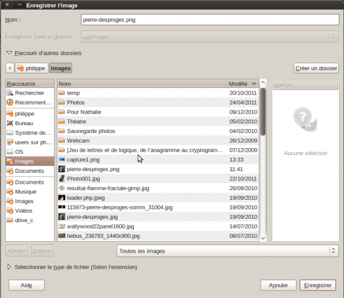Click the hebus_238783_1440x900.jpg thumbnail icon
Viewport: 344px width, 298px height.
tap(62, 236)
